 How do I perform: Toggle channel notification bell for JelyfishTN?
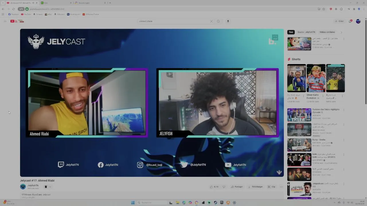(46, 187)
